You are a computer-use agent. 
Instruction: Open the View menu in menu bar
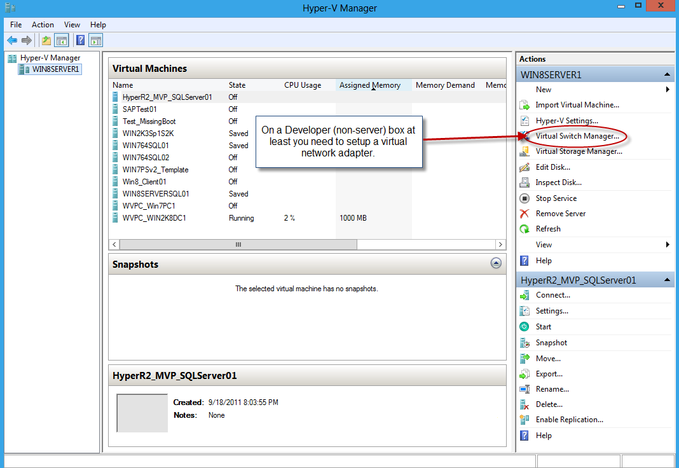pyautogui.click(x=72, y=25)
